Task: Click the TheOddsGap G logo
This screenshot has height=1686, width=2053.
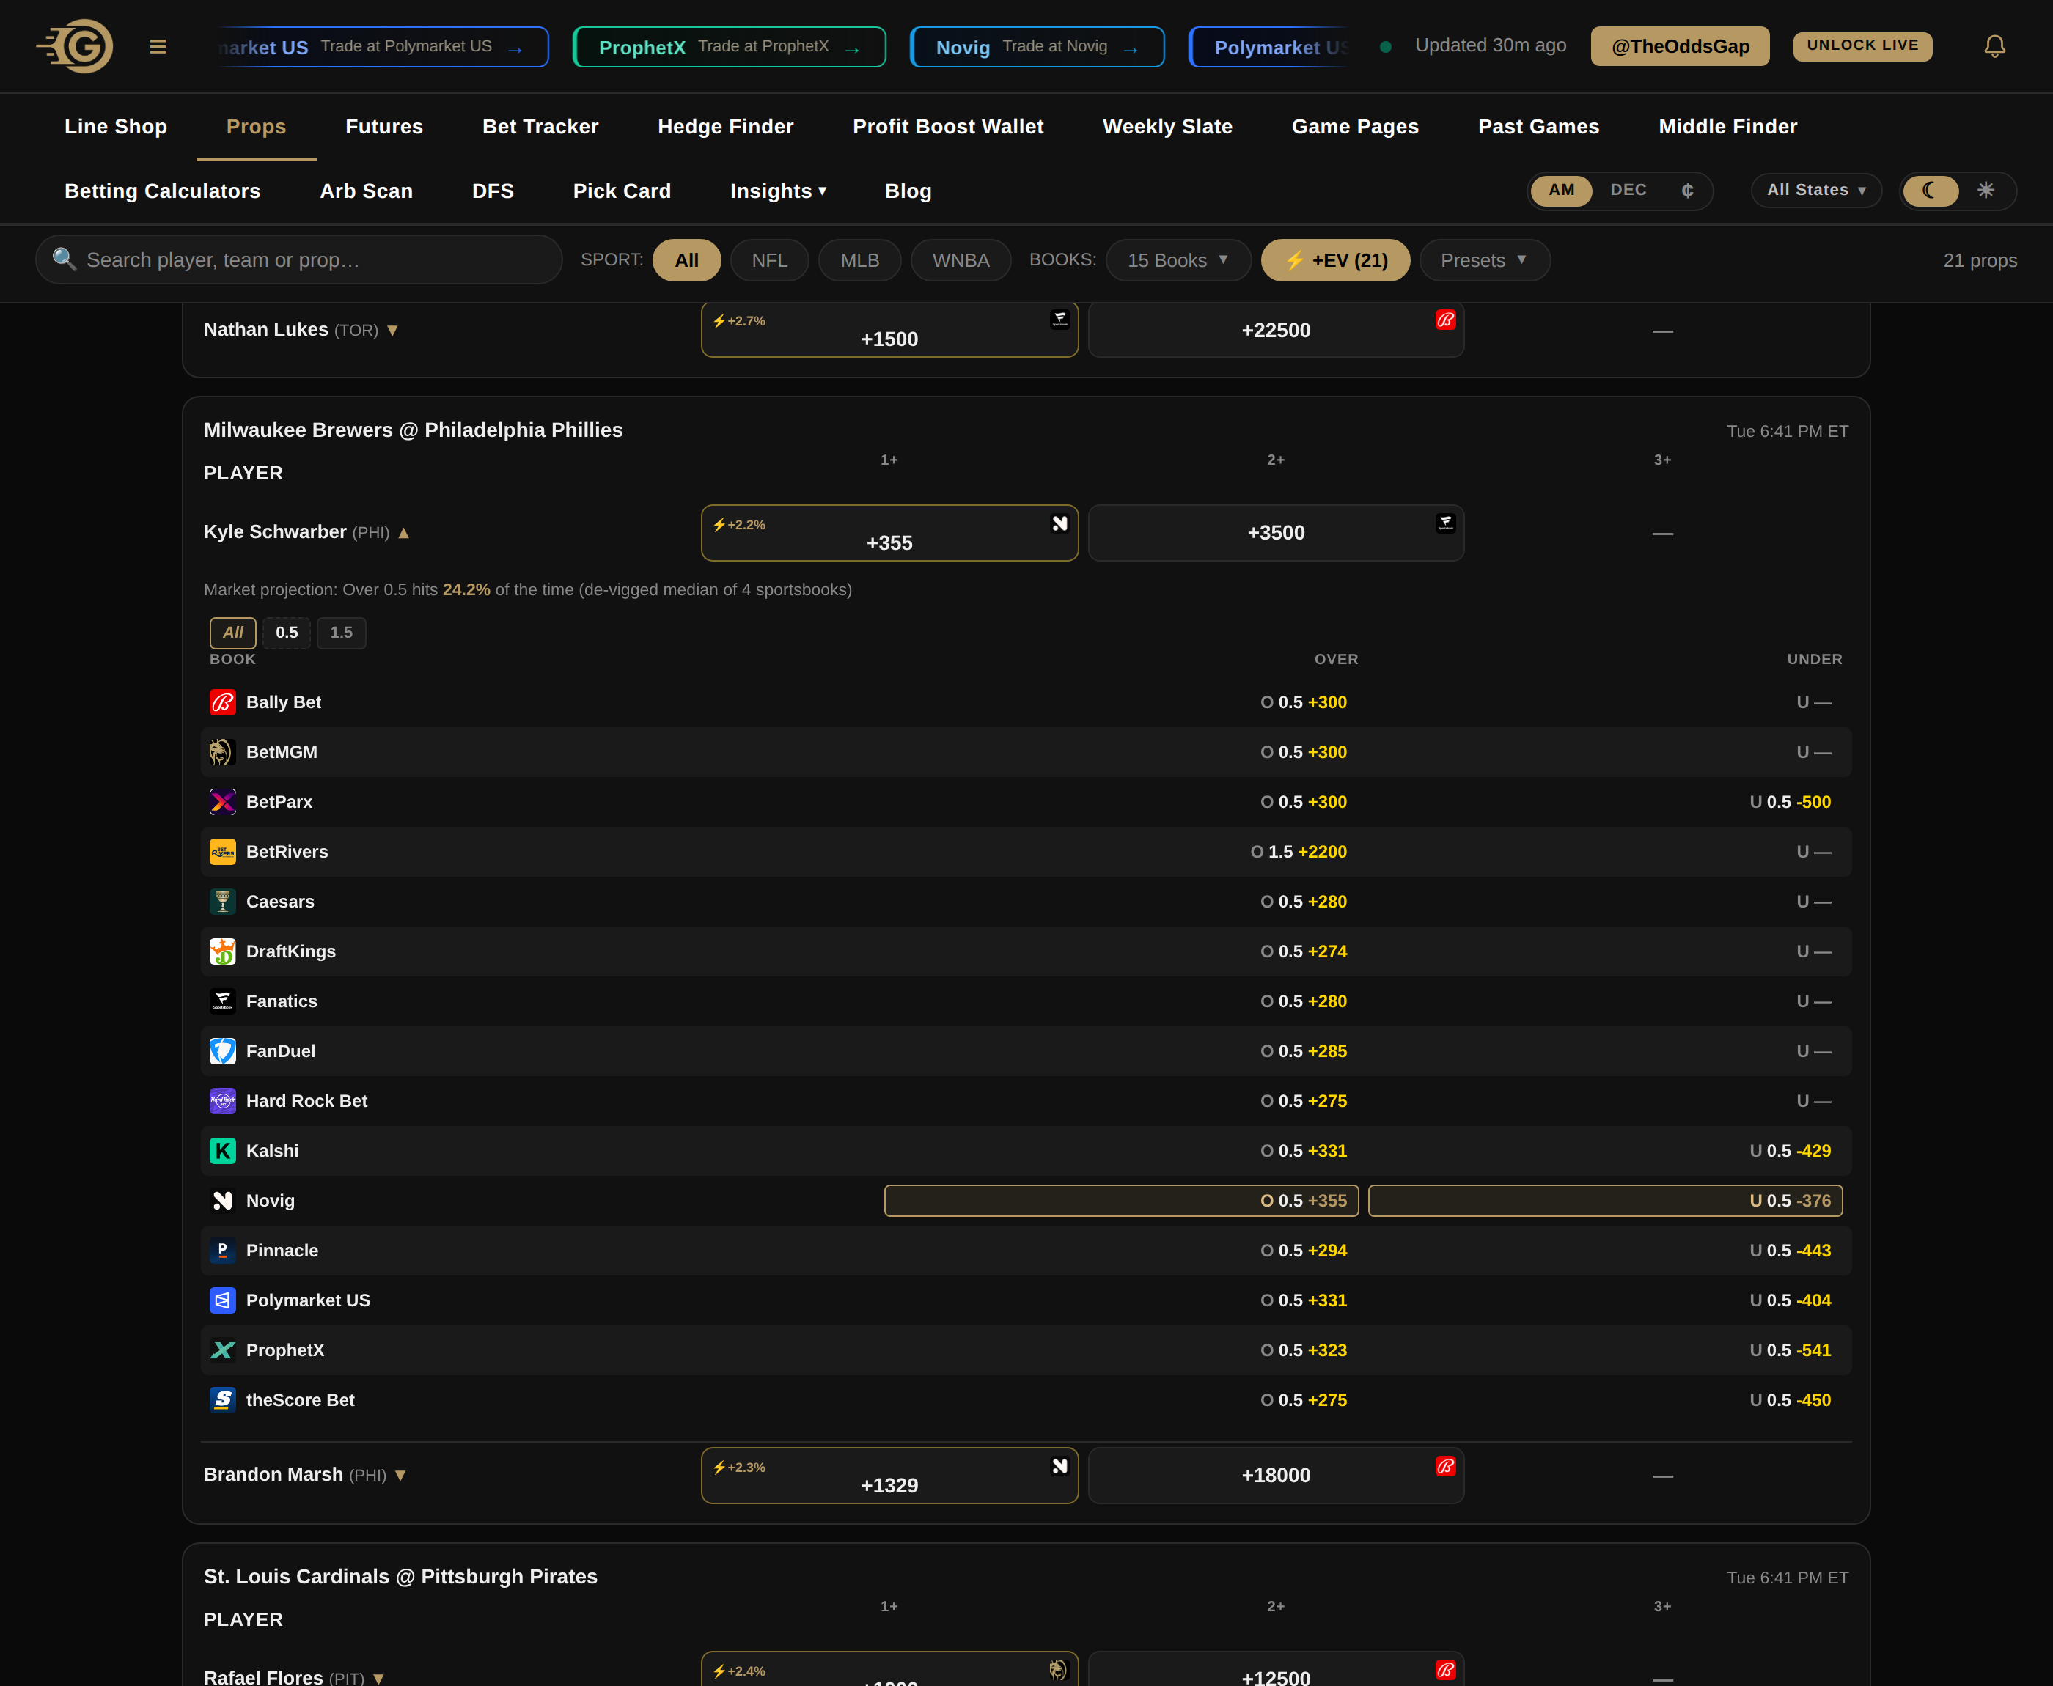Action: click(75, 45)
